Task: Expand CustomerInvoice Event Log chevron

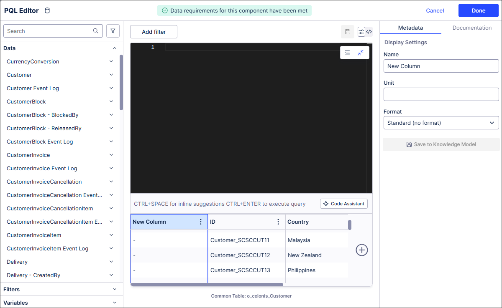Action: (x=111, y=168)
